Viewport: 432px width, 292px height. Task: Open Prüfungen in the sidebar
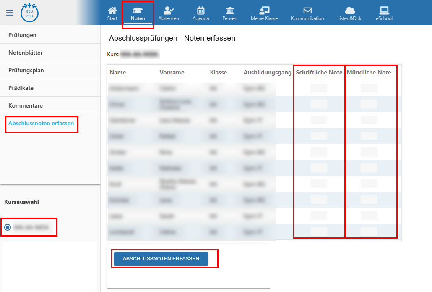(22, 35)
